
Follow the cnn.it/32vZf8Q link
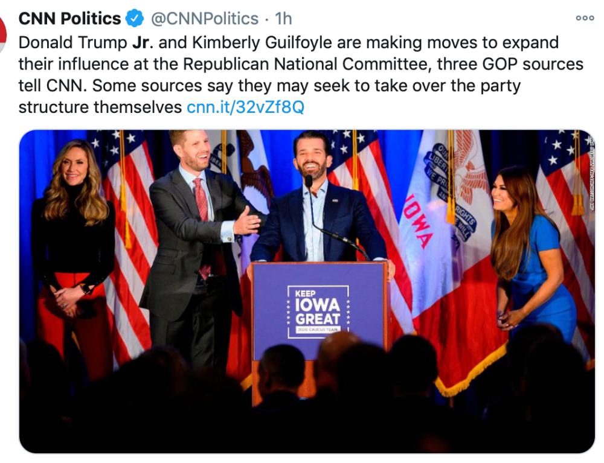245,108
